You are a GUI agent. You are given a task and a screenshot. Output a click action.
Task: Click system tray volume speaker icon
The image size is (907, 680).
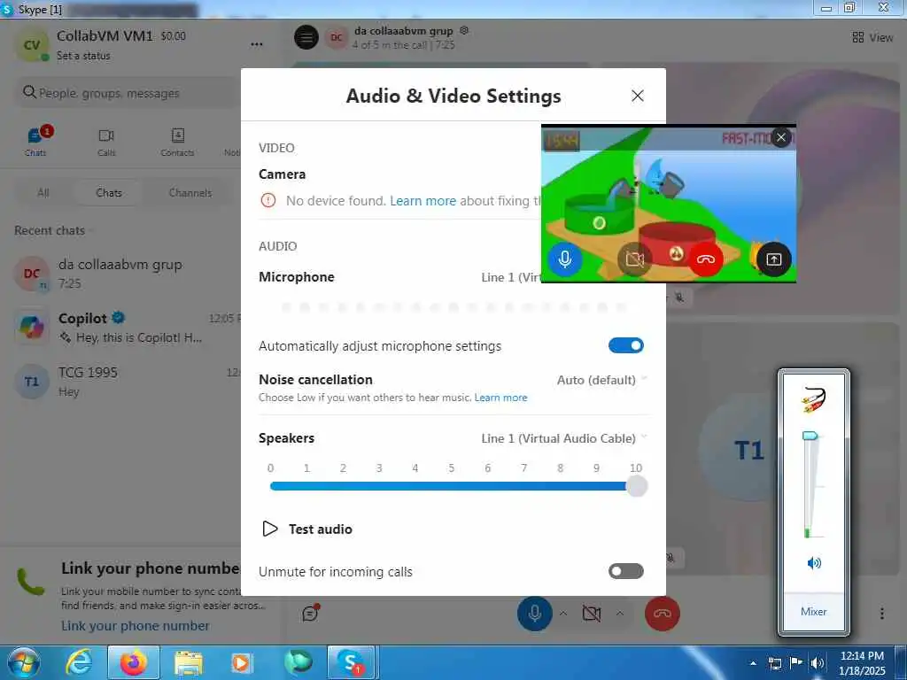click(818, 663)
